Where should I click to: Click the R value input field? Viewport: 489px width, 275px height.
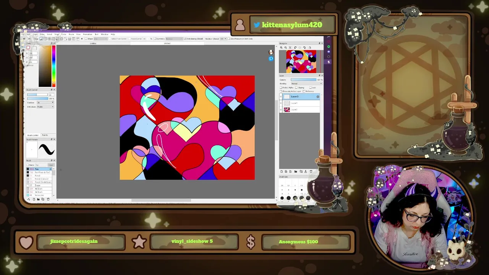pyautogui.click(x=33, y=53)
